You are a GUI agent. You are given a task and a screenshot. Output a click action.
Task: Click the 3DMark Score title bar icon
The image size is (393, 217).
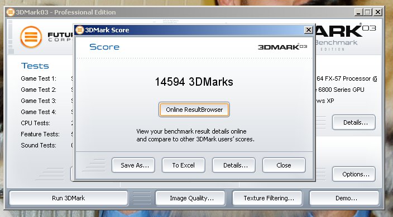(x=79, y=30)
